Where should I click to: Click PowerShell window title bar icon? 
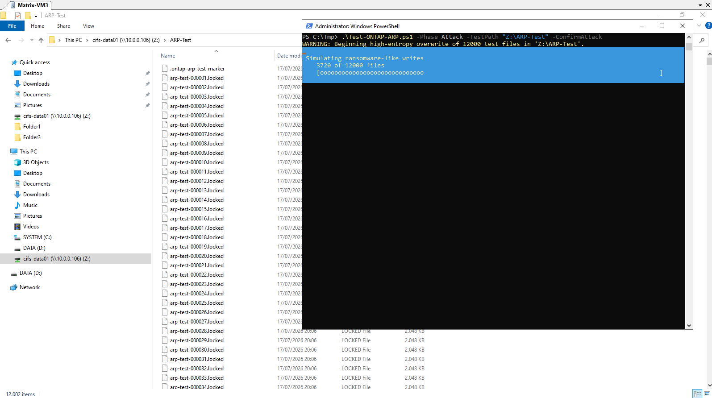[x=309, y=26]
